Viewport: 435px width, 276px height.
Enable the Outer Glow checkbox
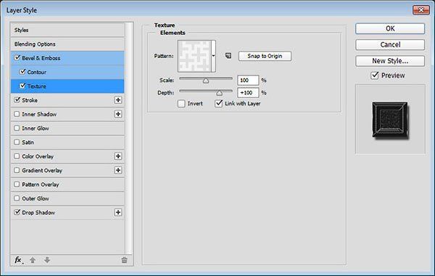pyautogui.click(x=17, y=198)
